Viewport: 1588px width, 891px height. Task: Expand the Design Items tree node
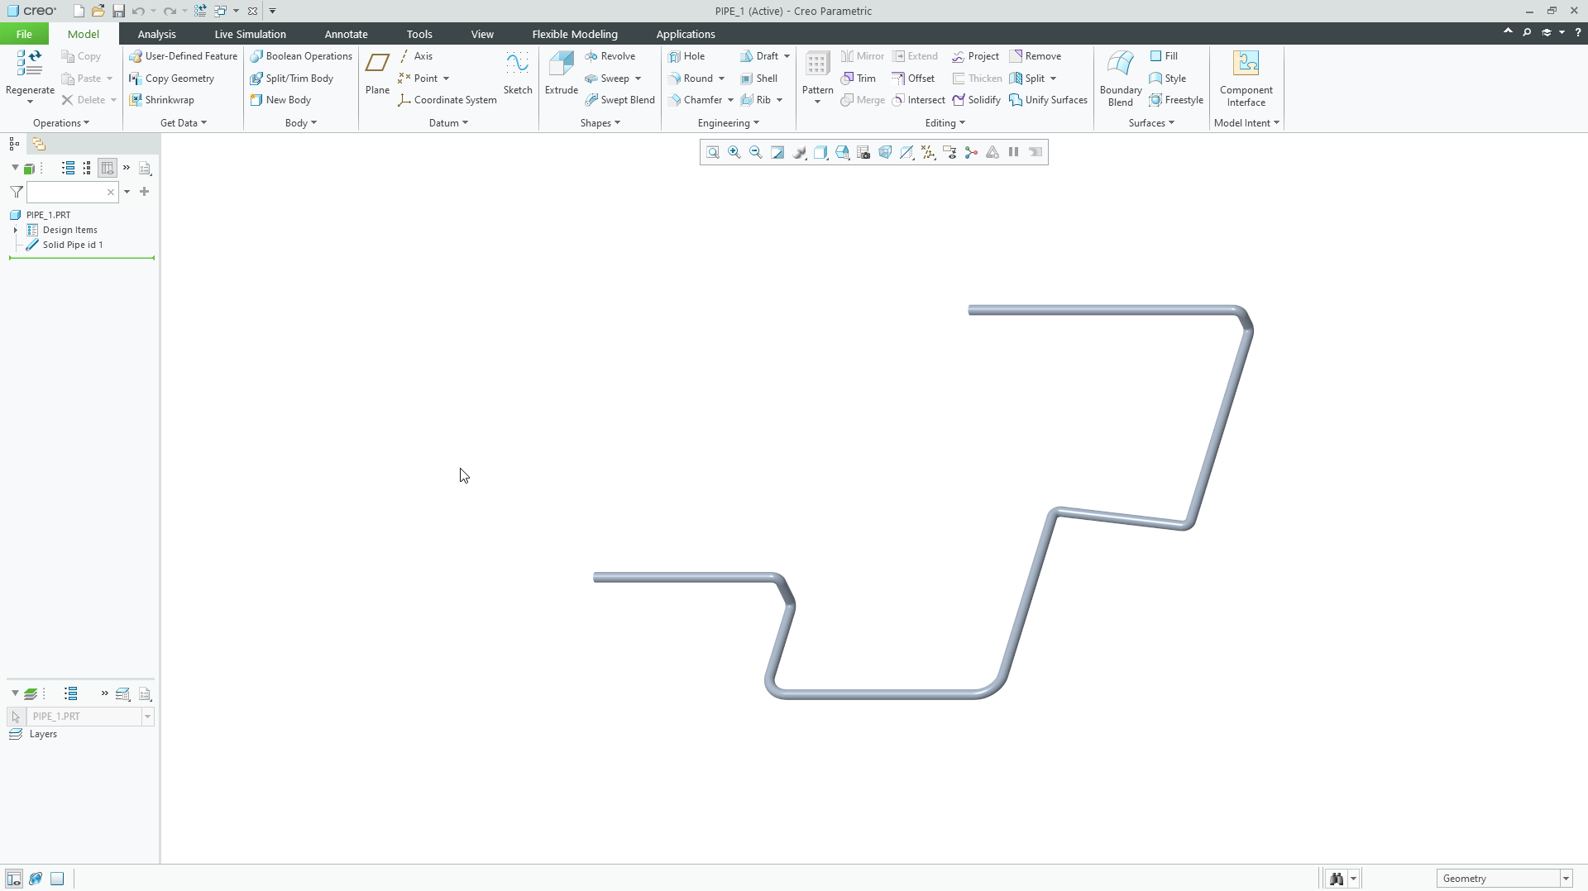16,230
